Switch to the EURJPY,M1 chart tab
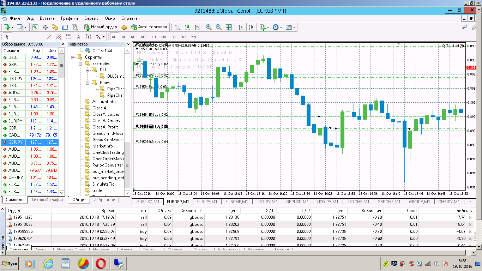Screen dimensions: 482x271 [206, 201]
